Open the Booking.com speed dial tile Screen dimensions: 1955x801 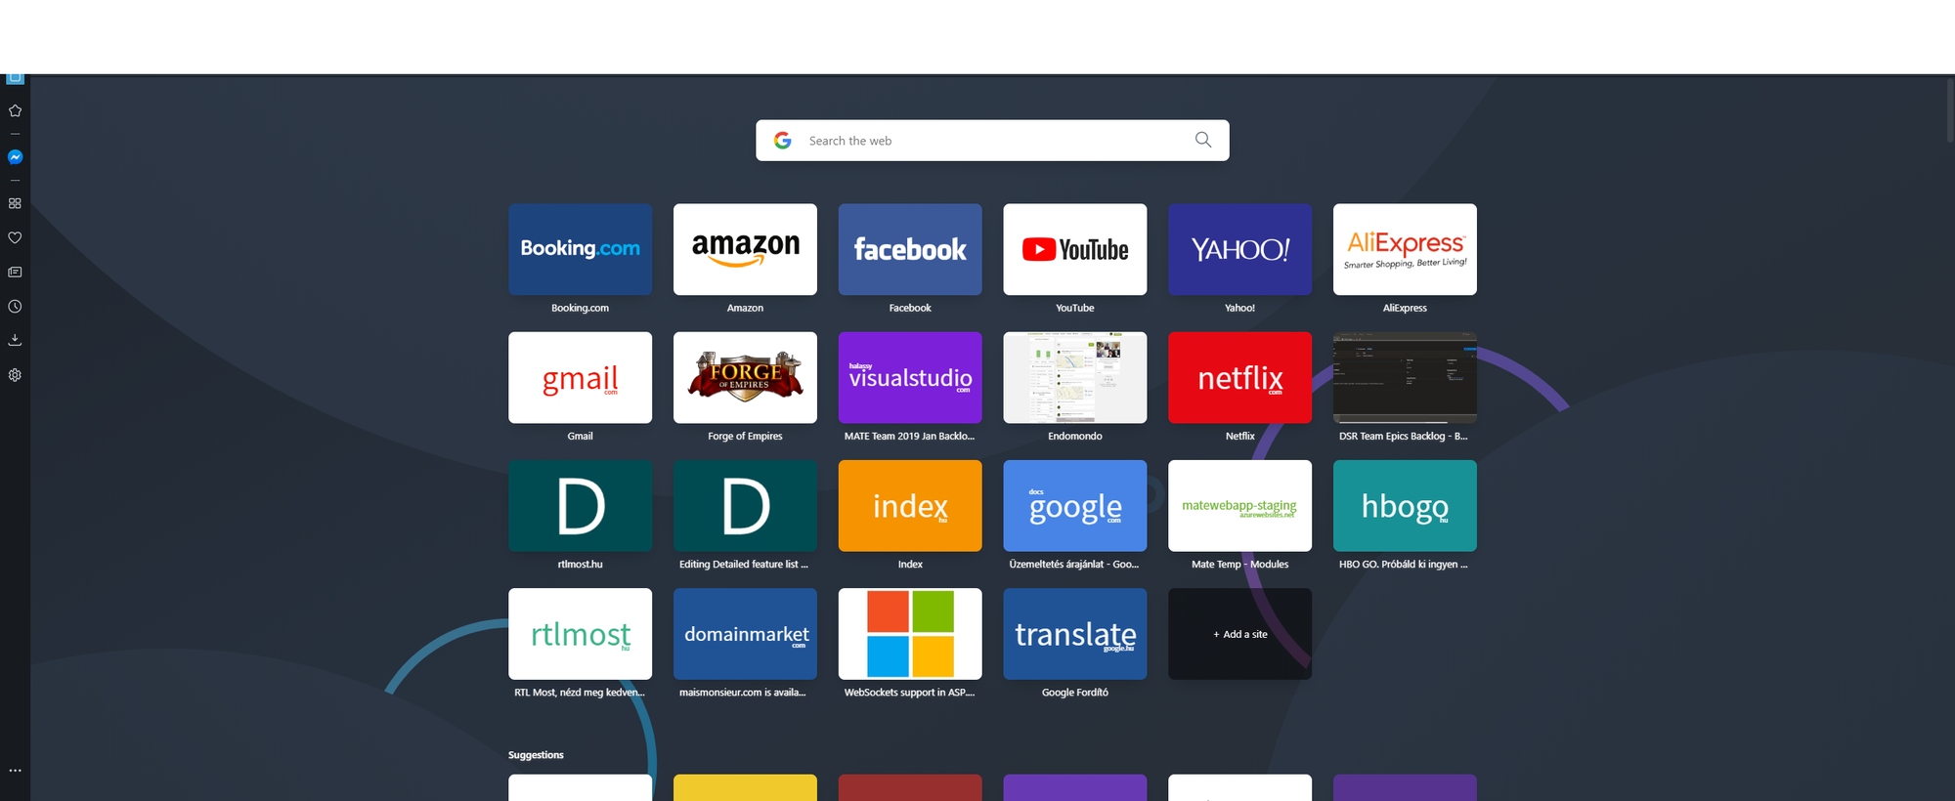[x=580, y=249]
